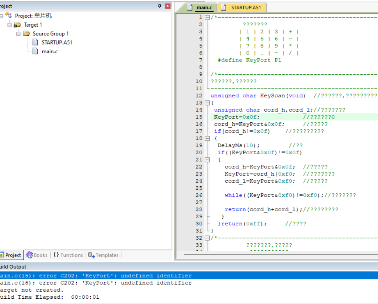Click the STARTUP.A51 file icon in tree
This screenshot has height=304, width=378.
(35, 42)
